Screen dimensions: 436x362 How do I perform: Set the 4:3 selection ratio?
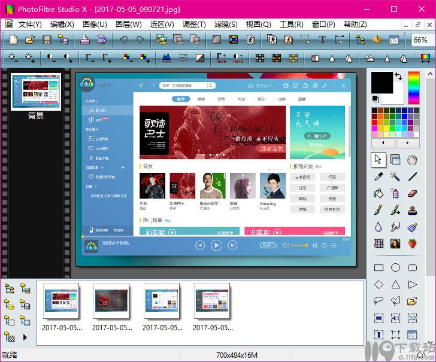pos(395,318)
